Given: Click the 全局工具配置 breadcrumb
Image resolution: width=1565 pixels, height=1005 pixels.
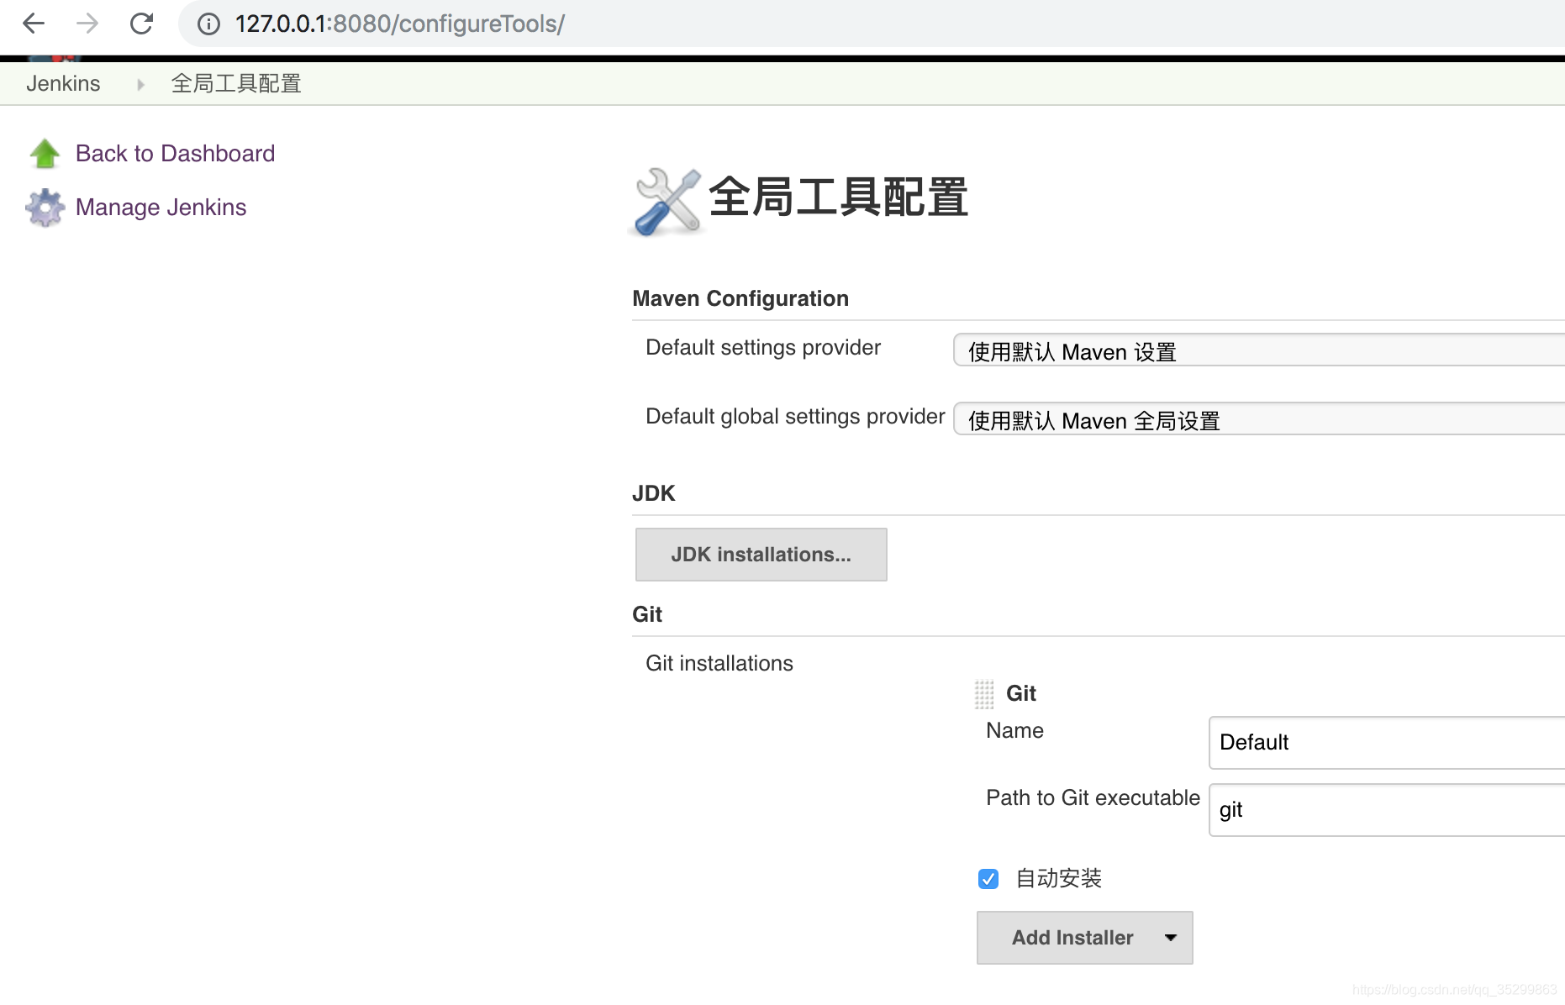Looking at the screenshot, I should 236,83.
